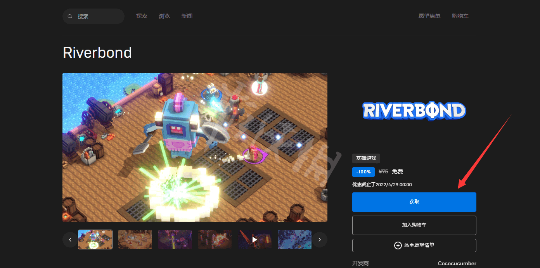Click the 添至愿望清单 button
Image resolution: width=540 pixels, height=268 pixels.
point(414,246)
